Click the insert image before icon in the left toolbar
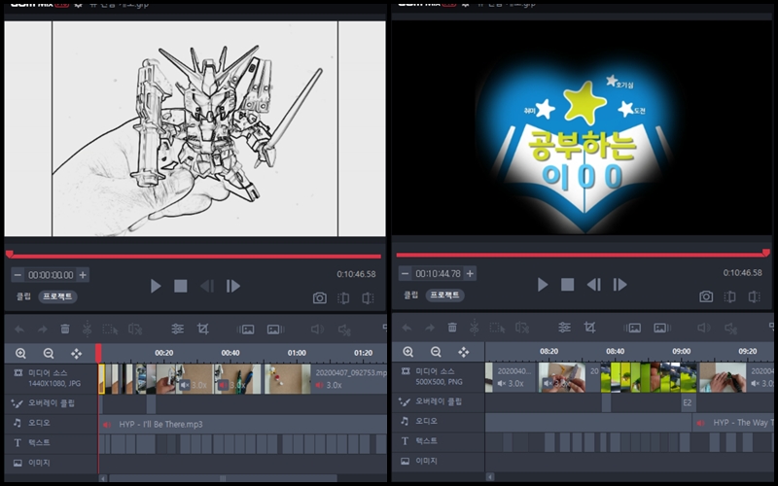778x486 pixels. point(246,330)
